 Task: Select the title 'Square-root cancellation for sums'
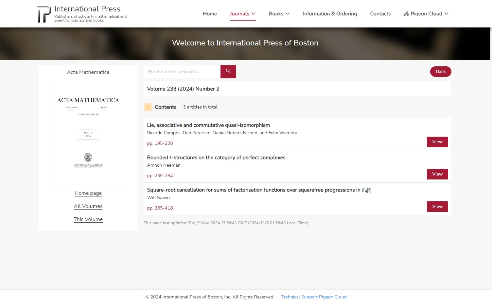tap(259, 190)
